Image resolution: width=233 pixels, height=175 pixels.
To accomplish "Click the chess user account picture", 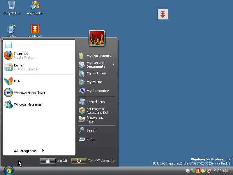I will (x=97, y=38).
